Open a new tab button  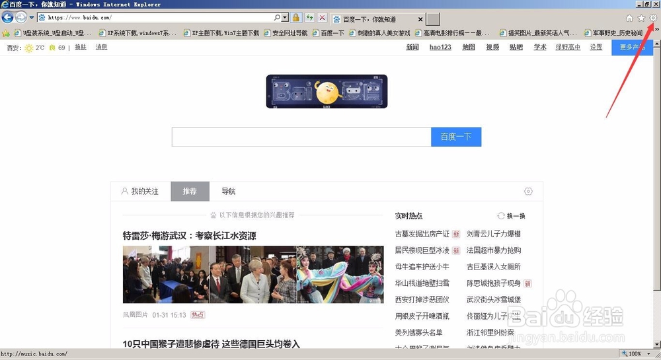(x=433, y=19)
